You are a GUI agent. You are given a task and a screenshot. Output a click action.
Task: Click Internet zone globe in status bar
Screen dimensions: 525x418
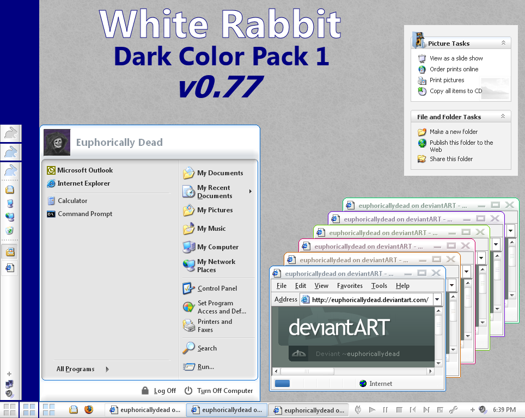363,384
